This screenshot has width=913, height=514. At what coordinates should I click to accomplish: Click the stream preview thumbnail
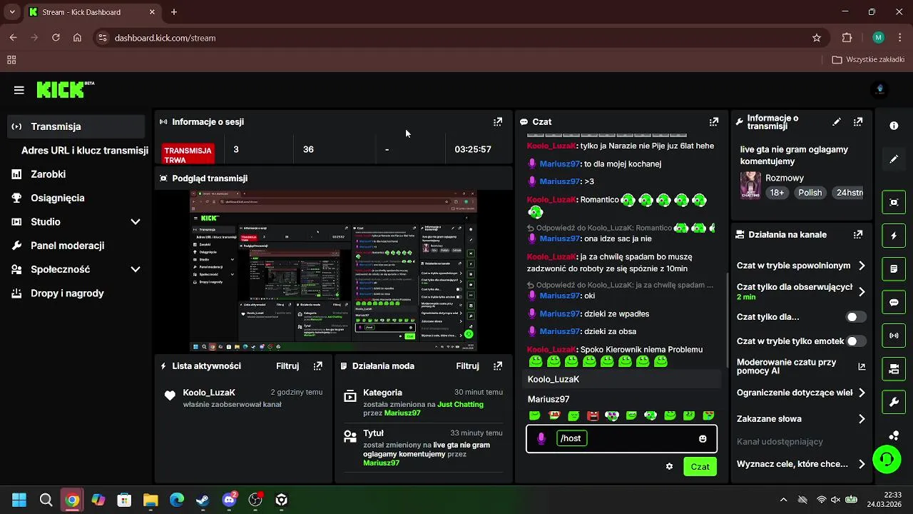[333, 271]
